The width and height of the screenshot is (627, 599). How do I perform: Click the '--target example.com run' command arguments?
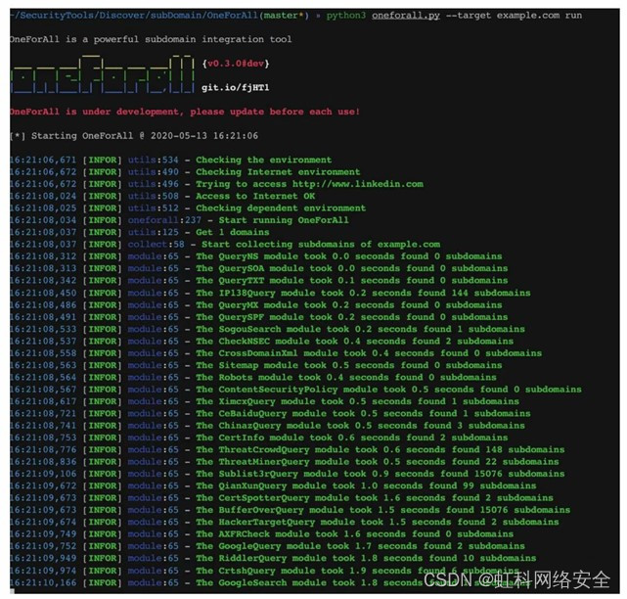(514, 16)
